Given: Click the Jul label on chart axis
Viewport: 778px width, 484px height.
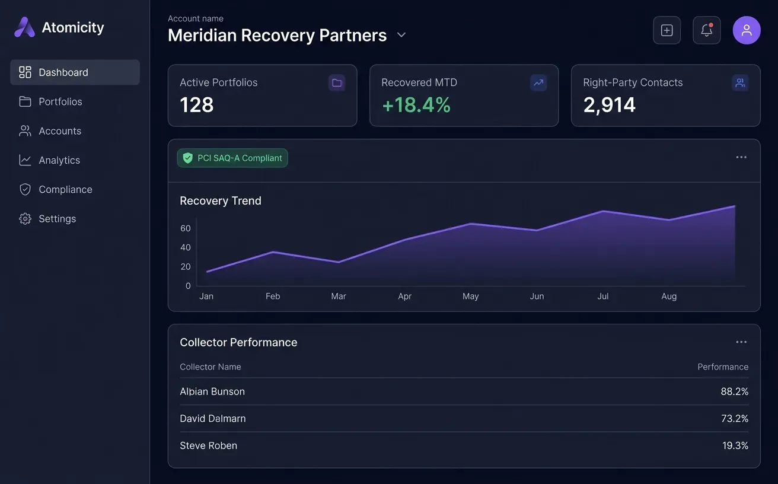Looking at the screenshot, I should click(603, 297).
